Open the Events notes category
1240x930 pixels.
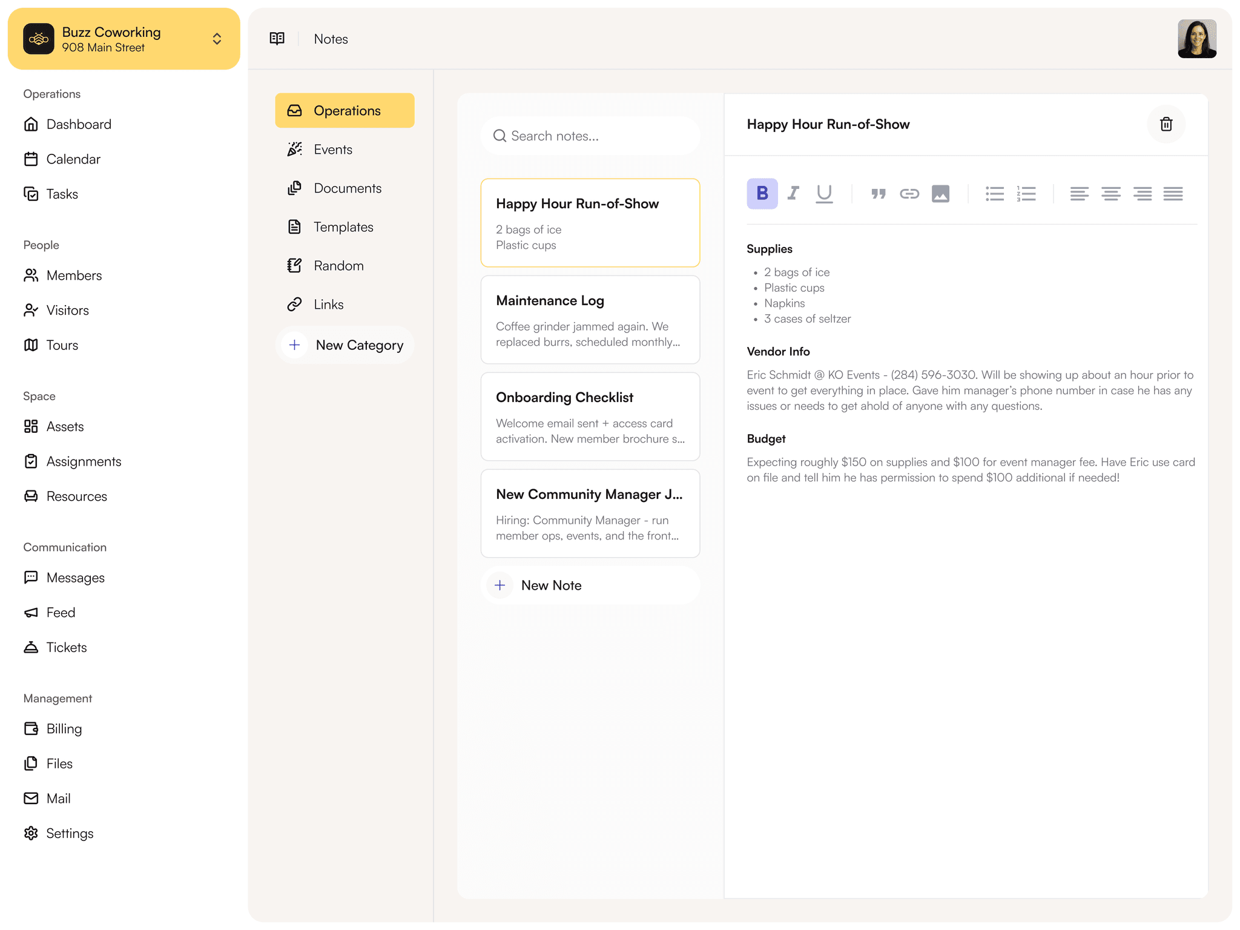pyautogui.click(x=332, y=150)
